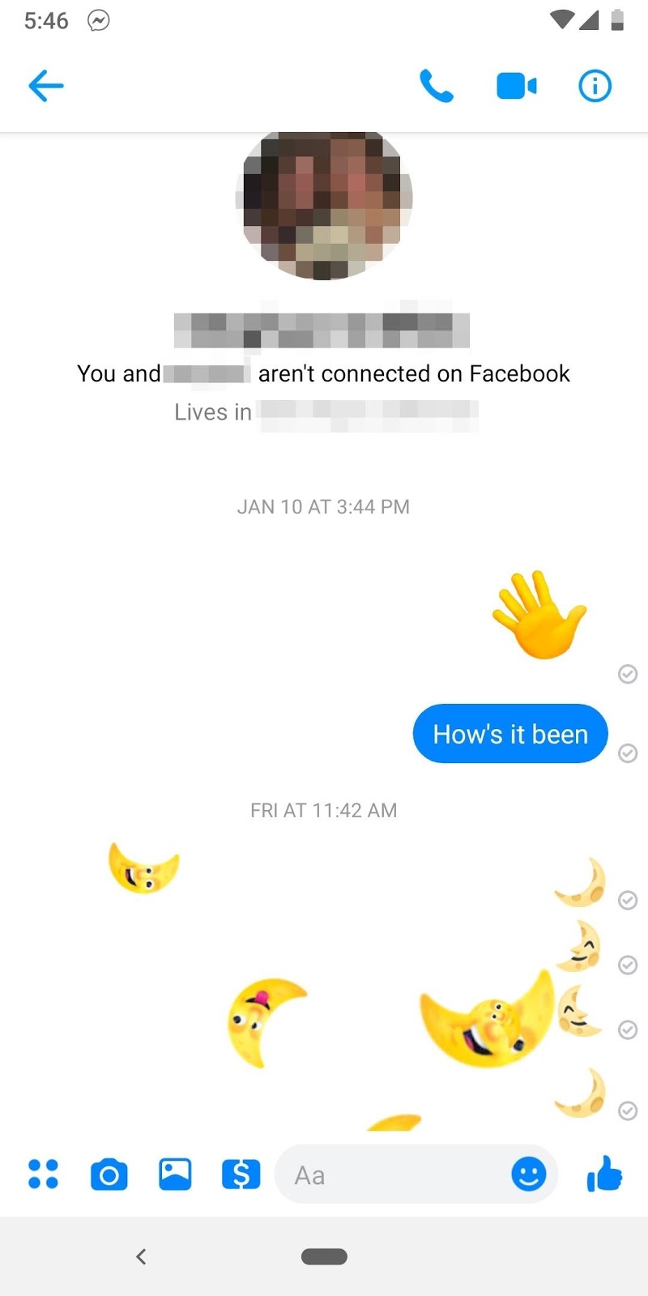Tap the Android system back chevron
Image resolution: width=648 pixels, height=1296 pixels.
[x=141, y=1256]
